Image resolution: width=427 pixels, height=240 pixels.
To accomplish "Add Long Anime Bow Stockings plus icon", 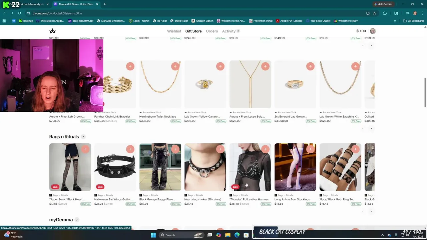I will point(310,149).
